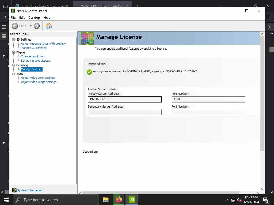274x205 pixels.
Task: Close the Virtual GPU Software tab
Action: 127,6
